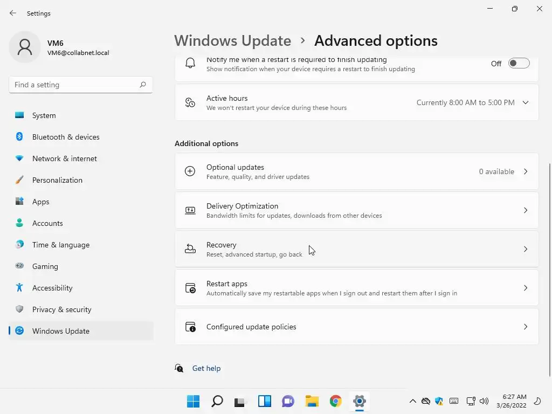Screen dimensions: 552x414
Task: Open Task View from the taskbar
Action: click(240, 401)
